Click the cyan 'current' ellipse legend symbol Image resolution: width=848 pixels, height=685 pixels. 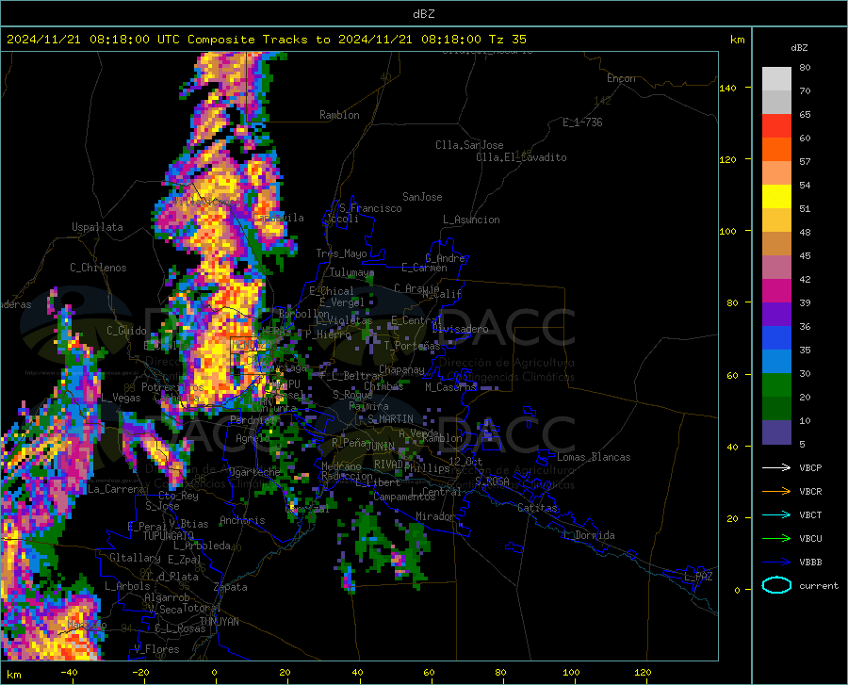(776, 585)
